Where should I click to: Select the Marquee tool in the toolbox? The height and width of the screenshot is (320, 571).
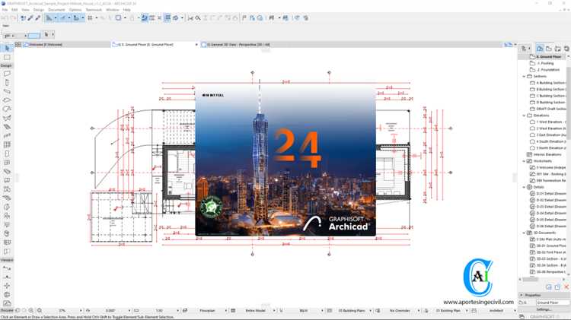click(x=7, y=57)
